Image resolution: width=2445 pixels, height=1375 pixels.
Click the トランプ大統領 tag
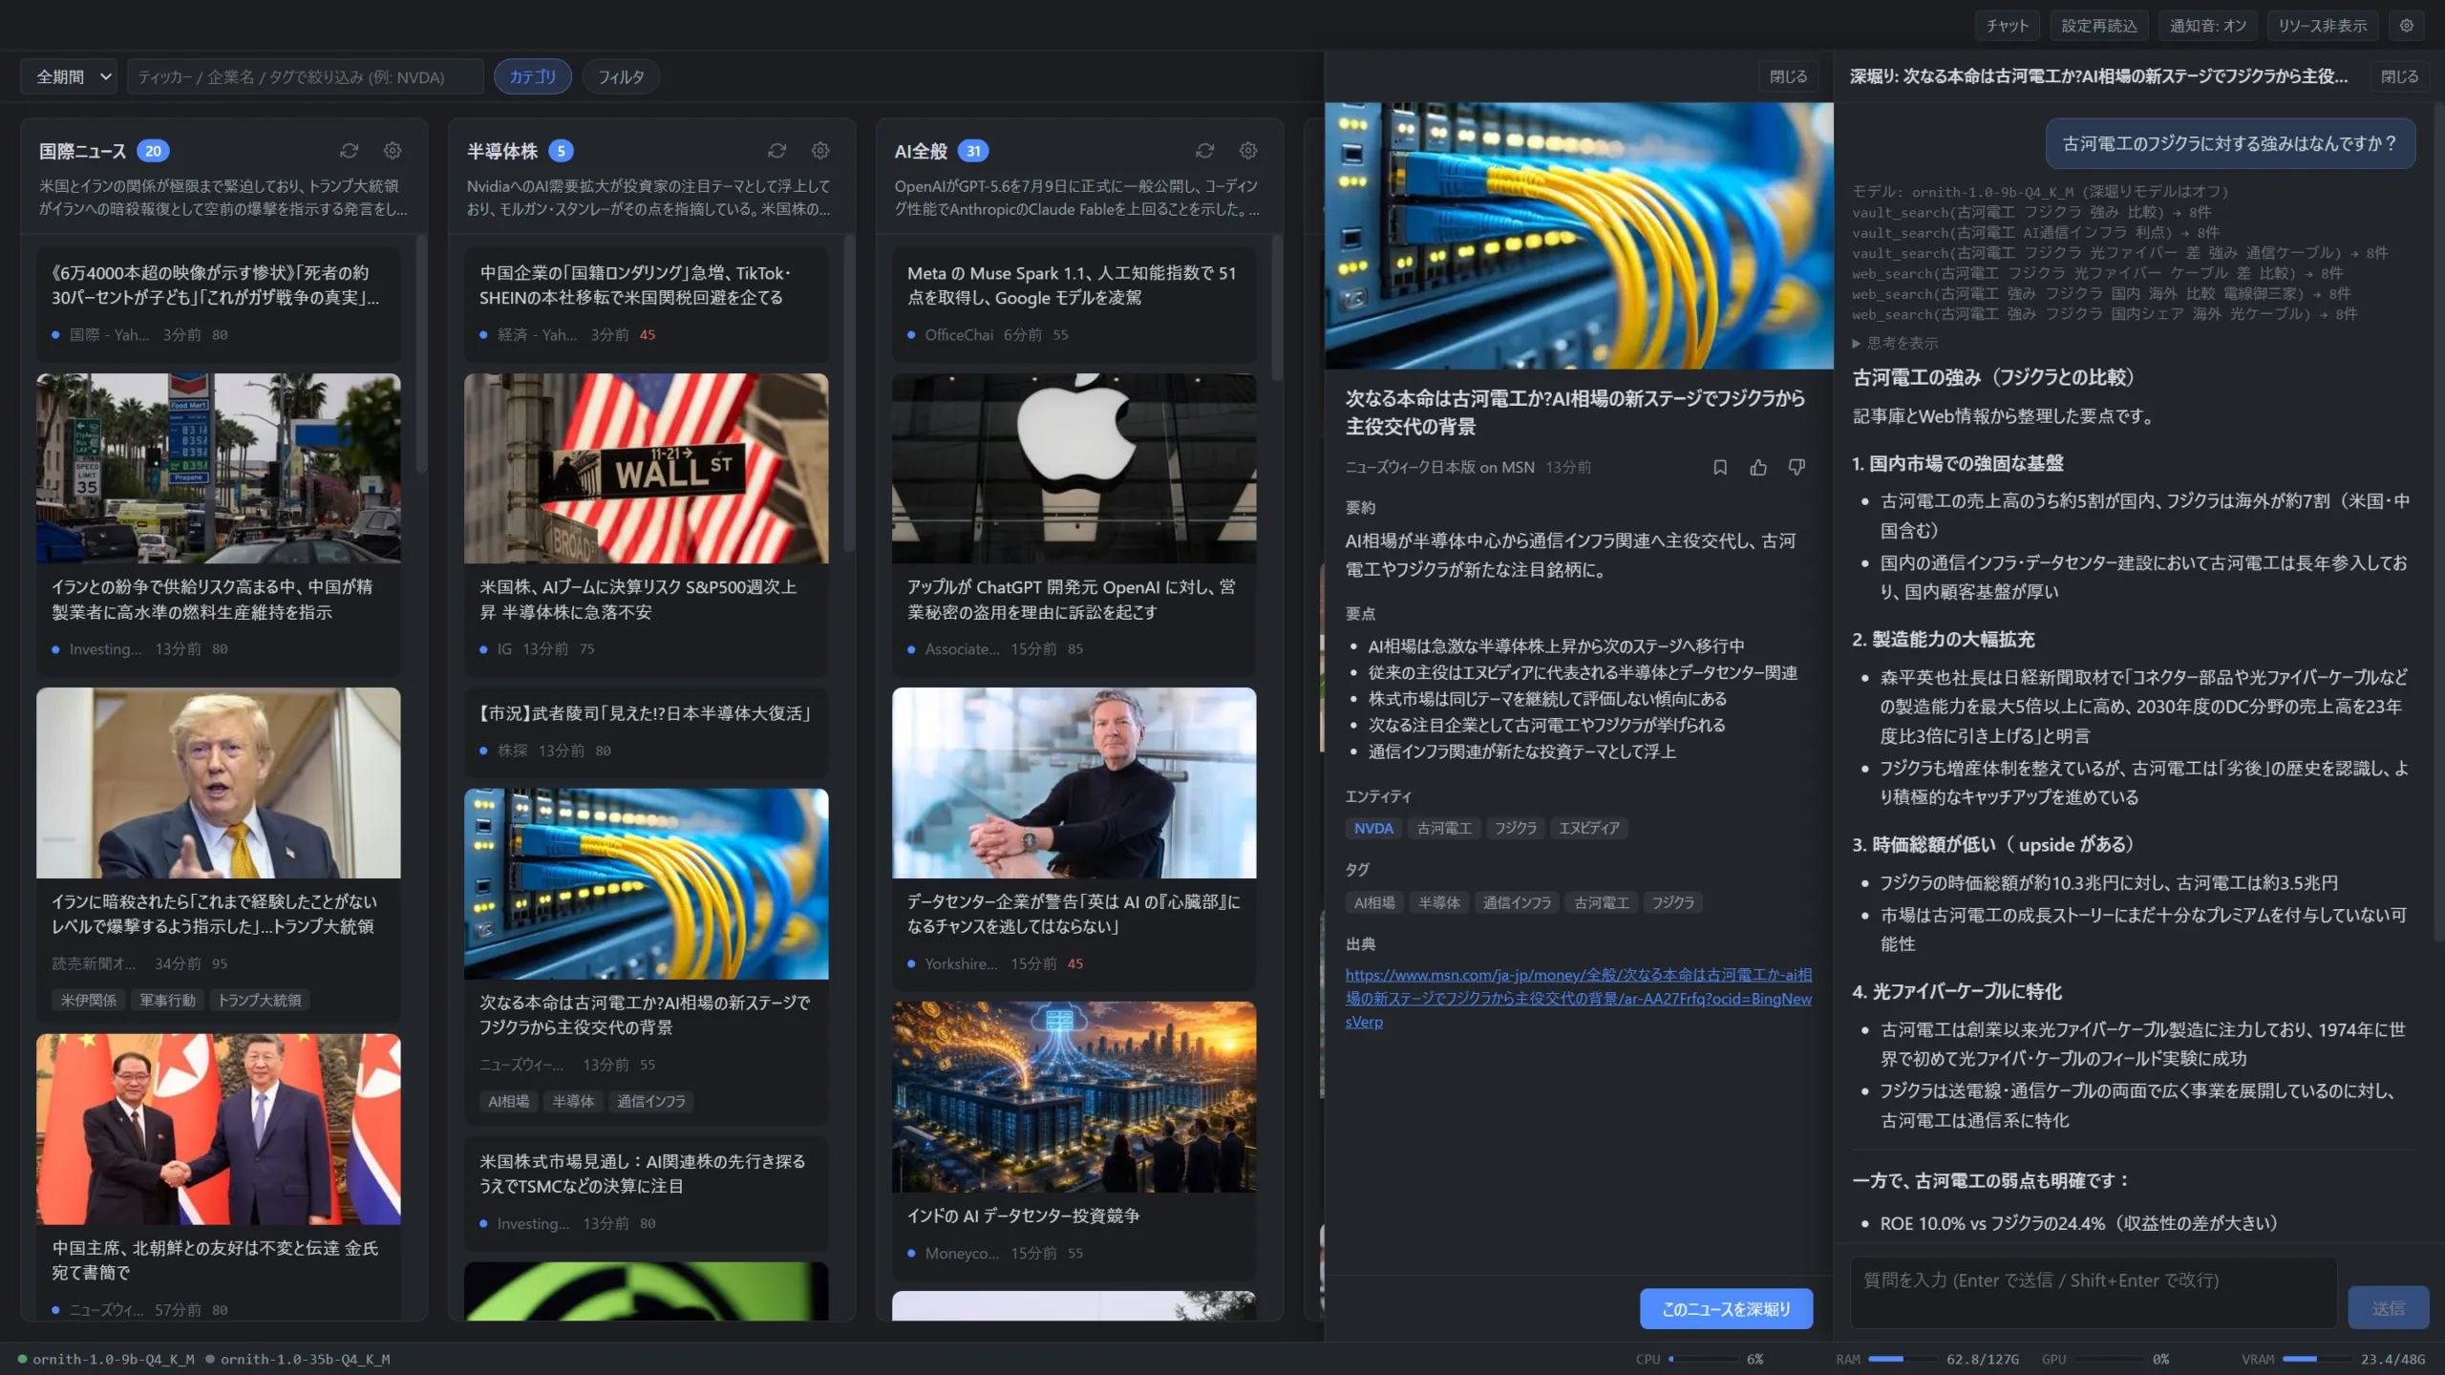260,1000
